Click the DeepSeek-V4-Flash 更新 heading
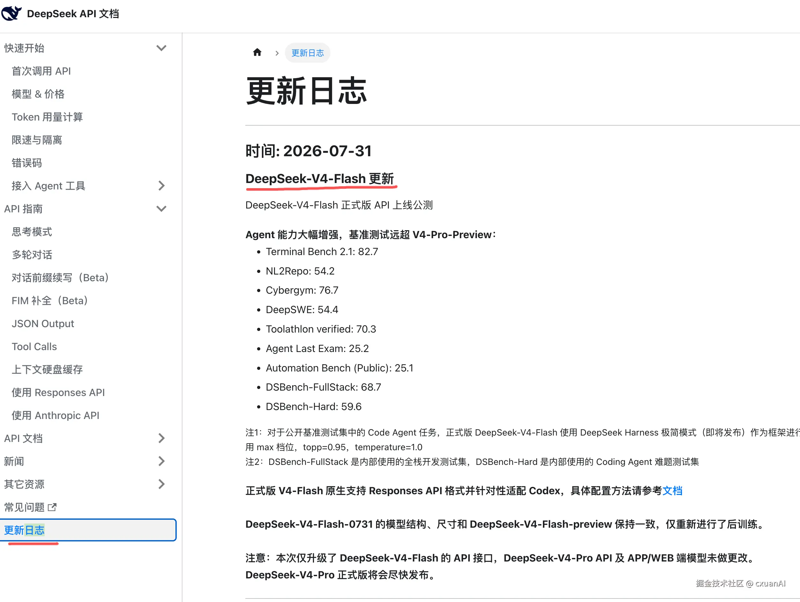800x602 pixels. click(320, 179)
